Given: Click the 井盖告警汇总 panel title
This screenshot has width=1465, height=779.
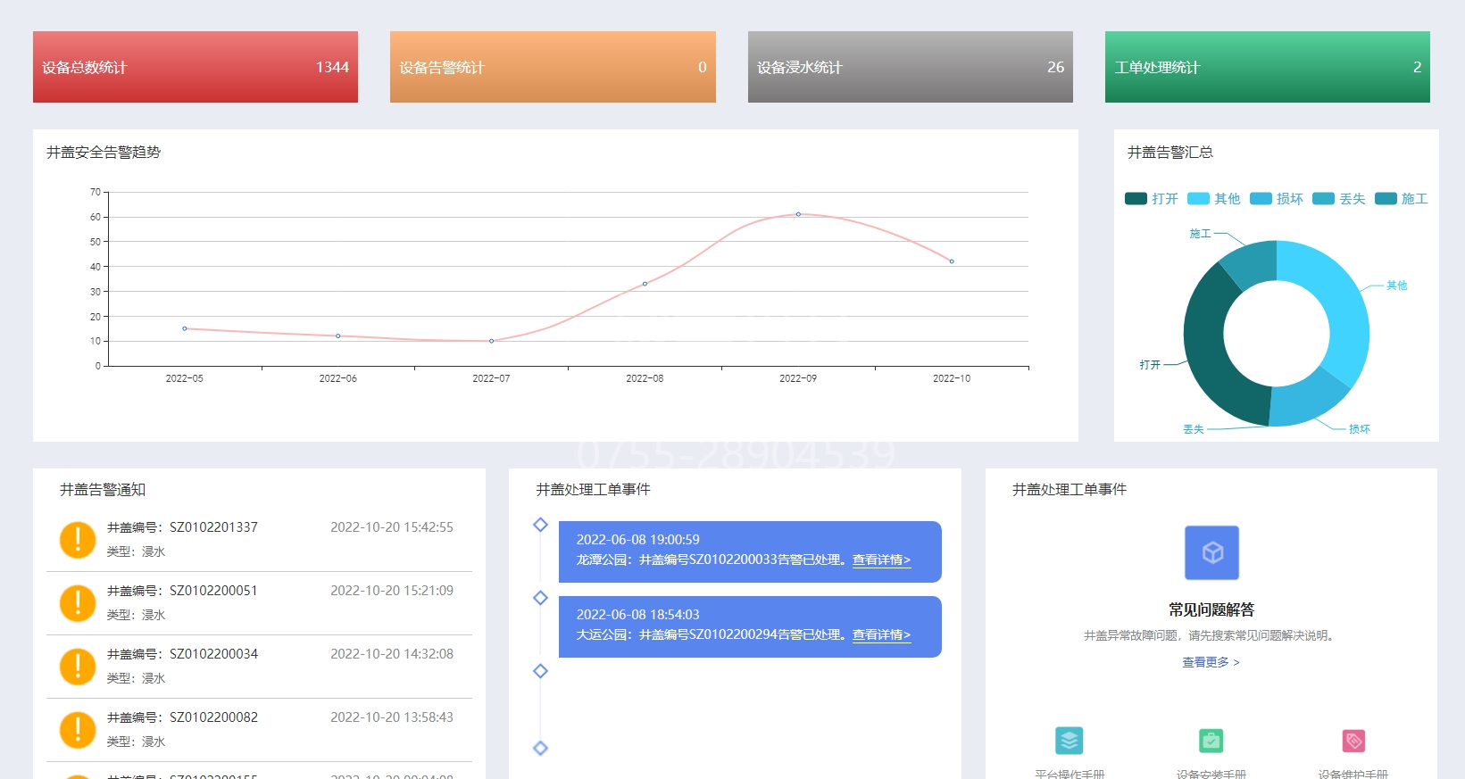Looking at the screenshot, I should 1170,153.
